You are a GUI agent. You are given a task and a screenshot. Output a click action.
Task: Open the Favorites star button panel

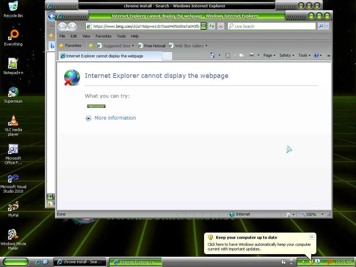(x=70, y=46)
